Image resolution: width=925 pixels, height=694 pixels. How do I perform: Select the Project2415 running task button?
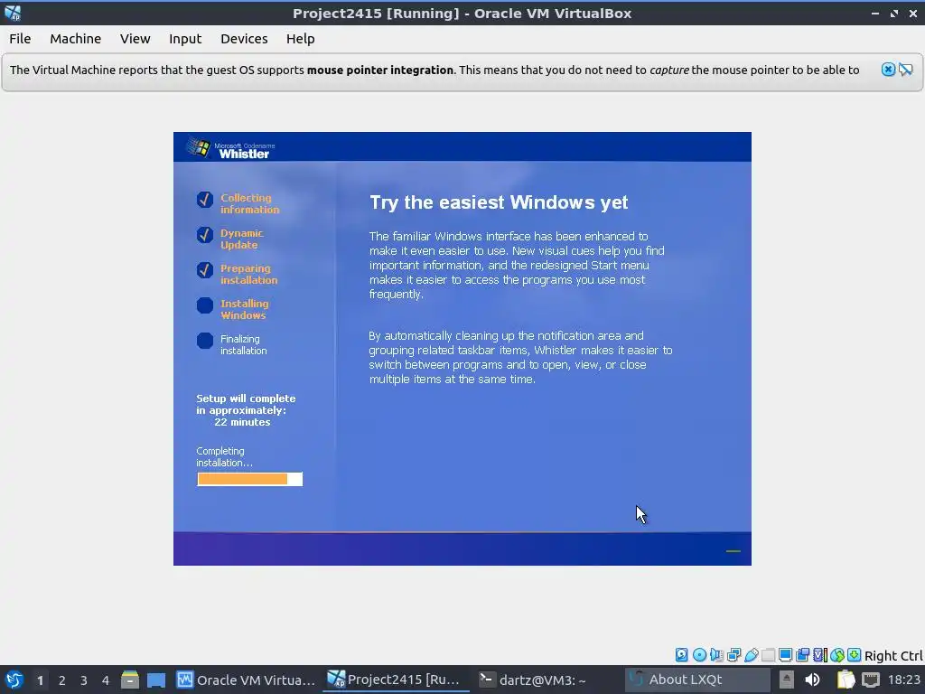pyautogui.click(x=397, y=680)
